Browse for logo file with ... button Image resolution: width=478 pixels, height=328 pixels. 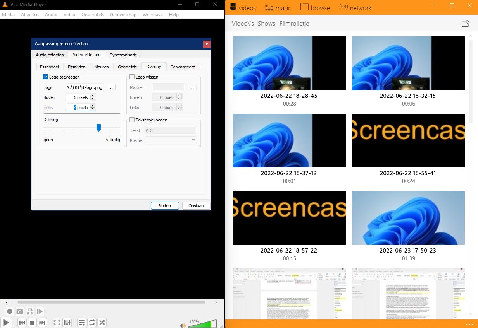pyautogui.click(x=111, y=87)
